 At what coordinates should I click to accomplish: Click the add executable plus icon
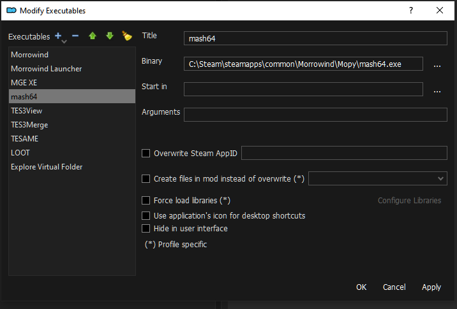point(59,36)
